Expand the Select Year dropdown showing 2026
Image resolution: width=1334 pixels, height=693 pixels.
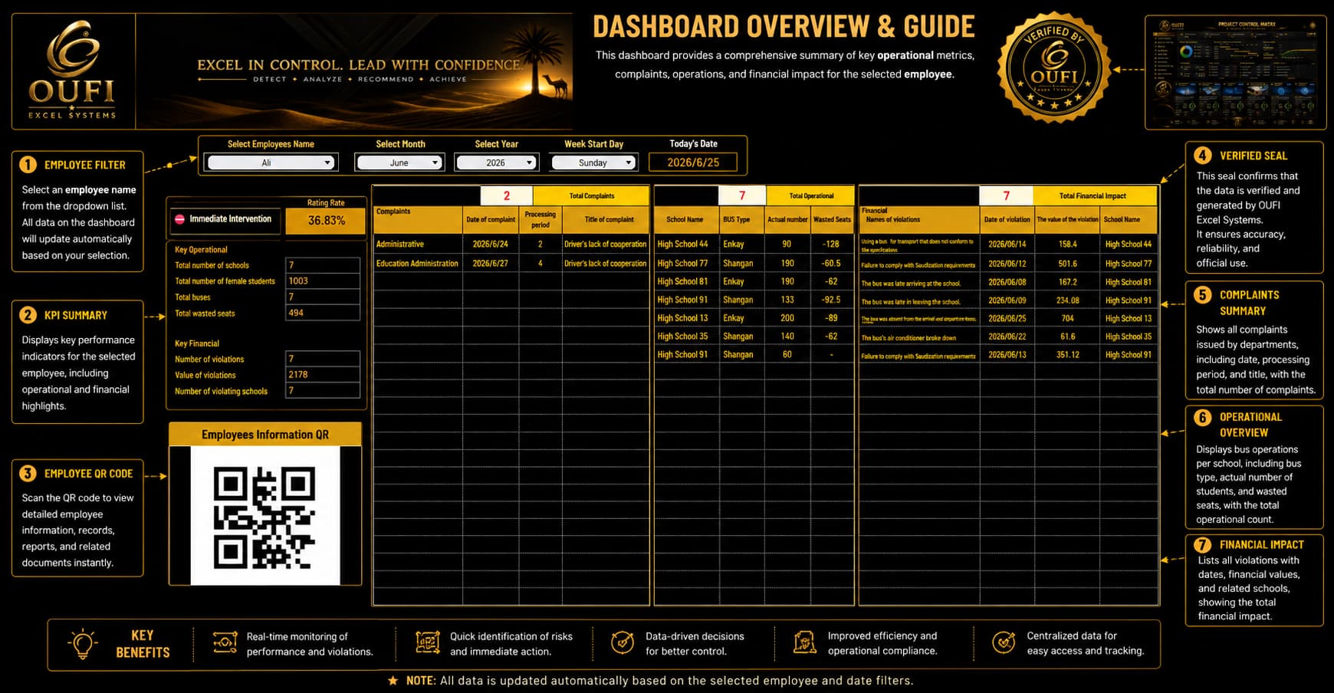coord(496,163)
